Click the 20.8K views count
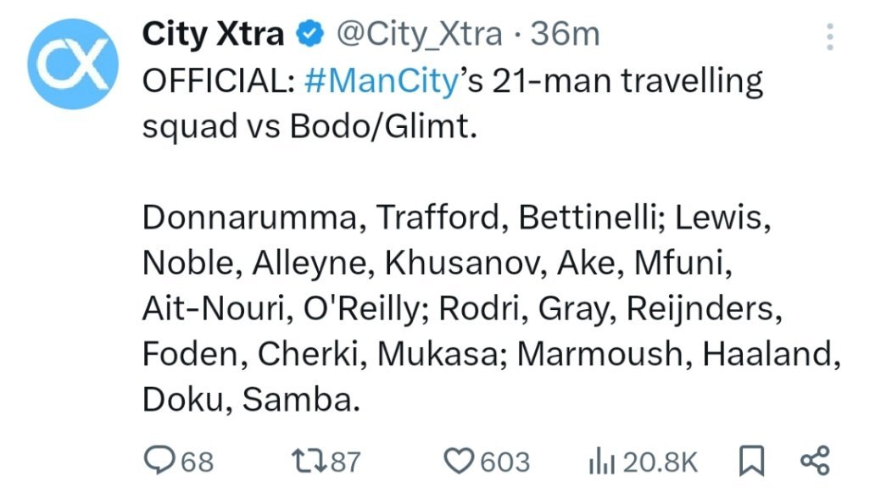 pyautogui.click(x=661, y=462)
